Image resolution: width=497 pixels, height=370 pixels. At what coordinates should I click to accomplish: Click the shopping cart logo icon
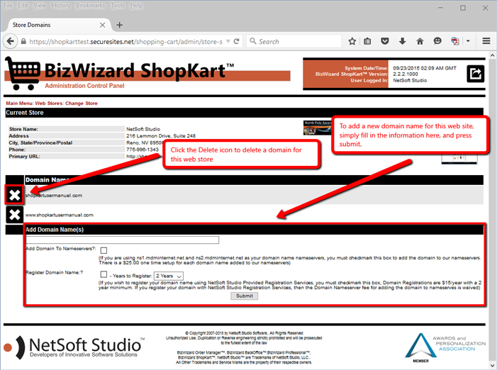pos(23,73)
